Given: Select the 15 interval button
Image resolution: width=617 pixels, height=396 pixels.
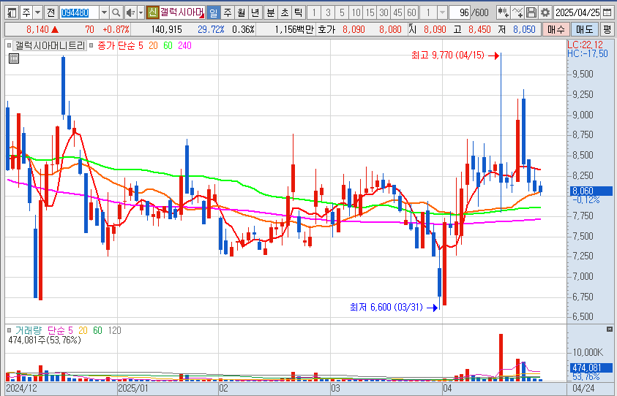Looking at the screenshot, I should pyautogui.click(x=370, y=13).
